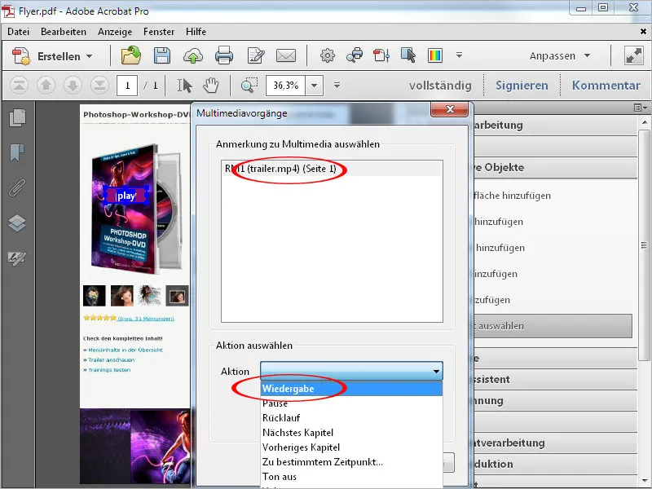Click the page number input field
The width and height of the screenshot is (652, 489).
click(x=127, y=86)
